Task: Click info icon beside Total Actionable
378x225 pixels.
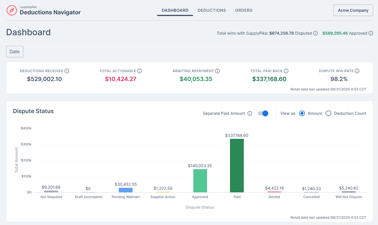Action: coord(140,71)
